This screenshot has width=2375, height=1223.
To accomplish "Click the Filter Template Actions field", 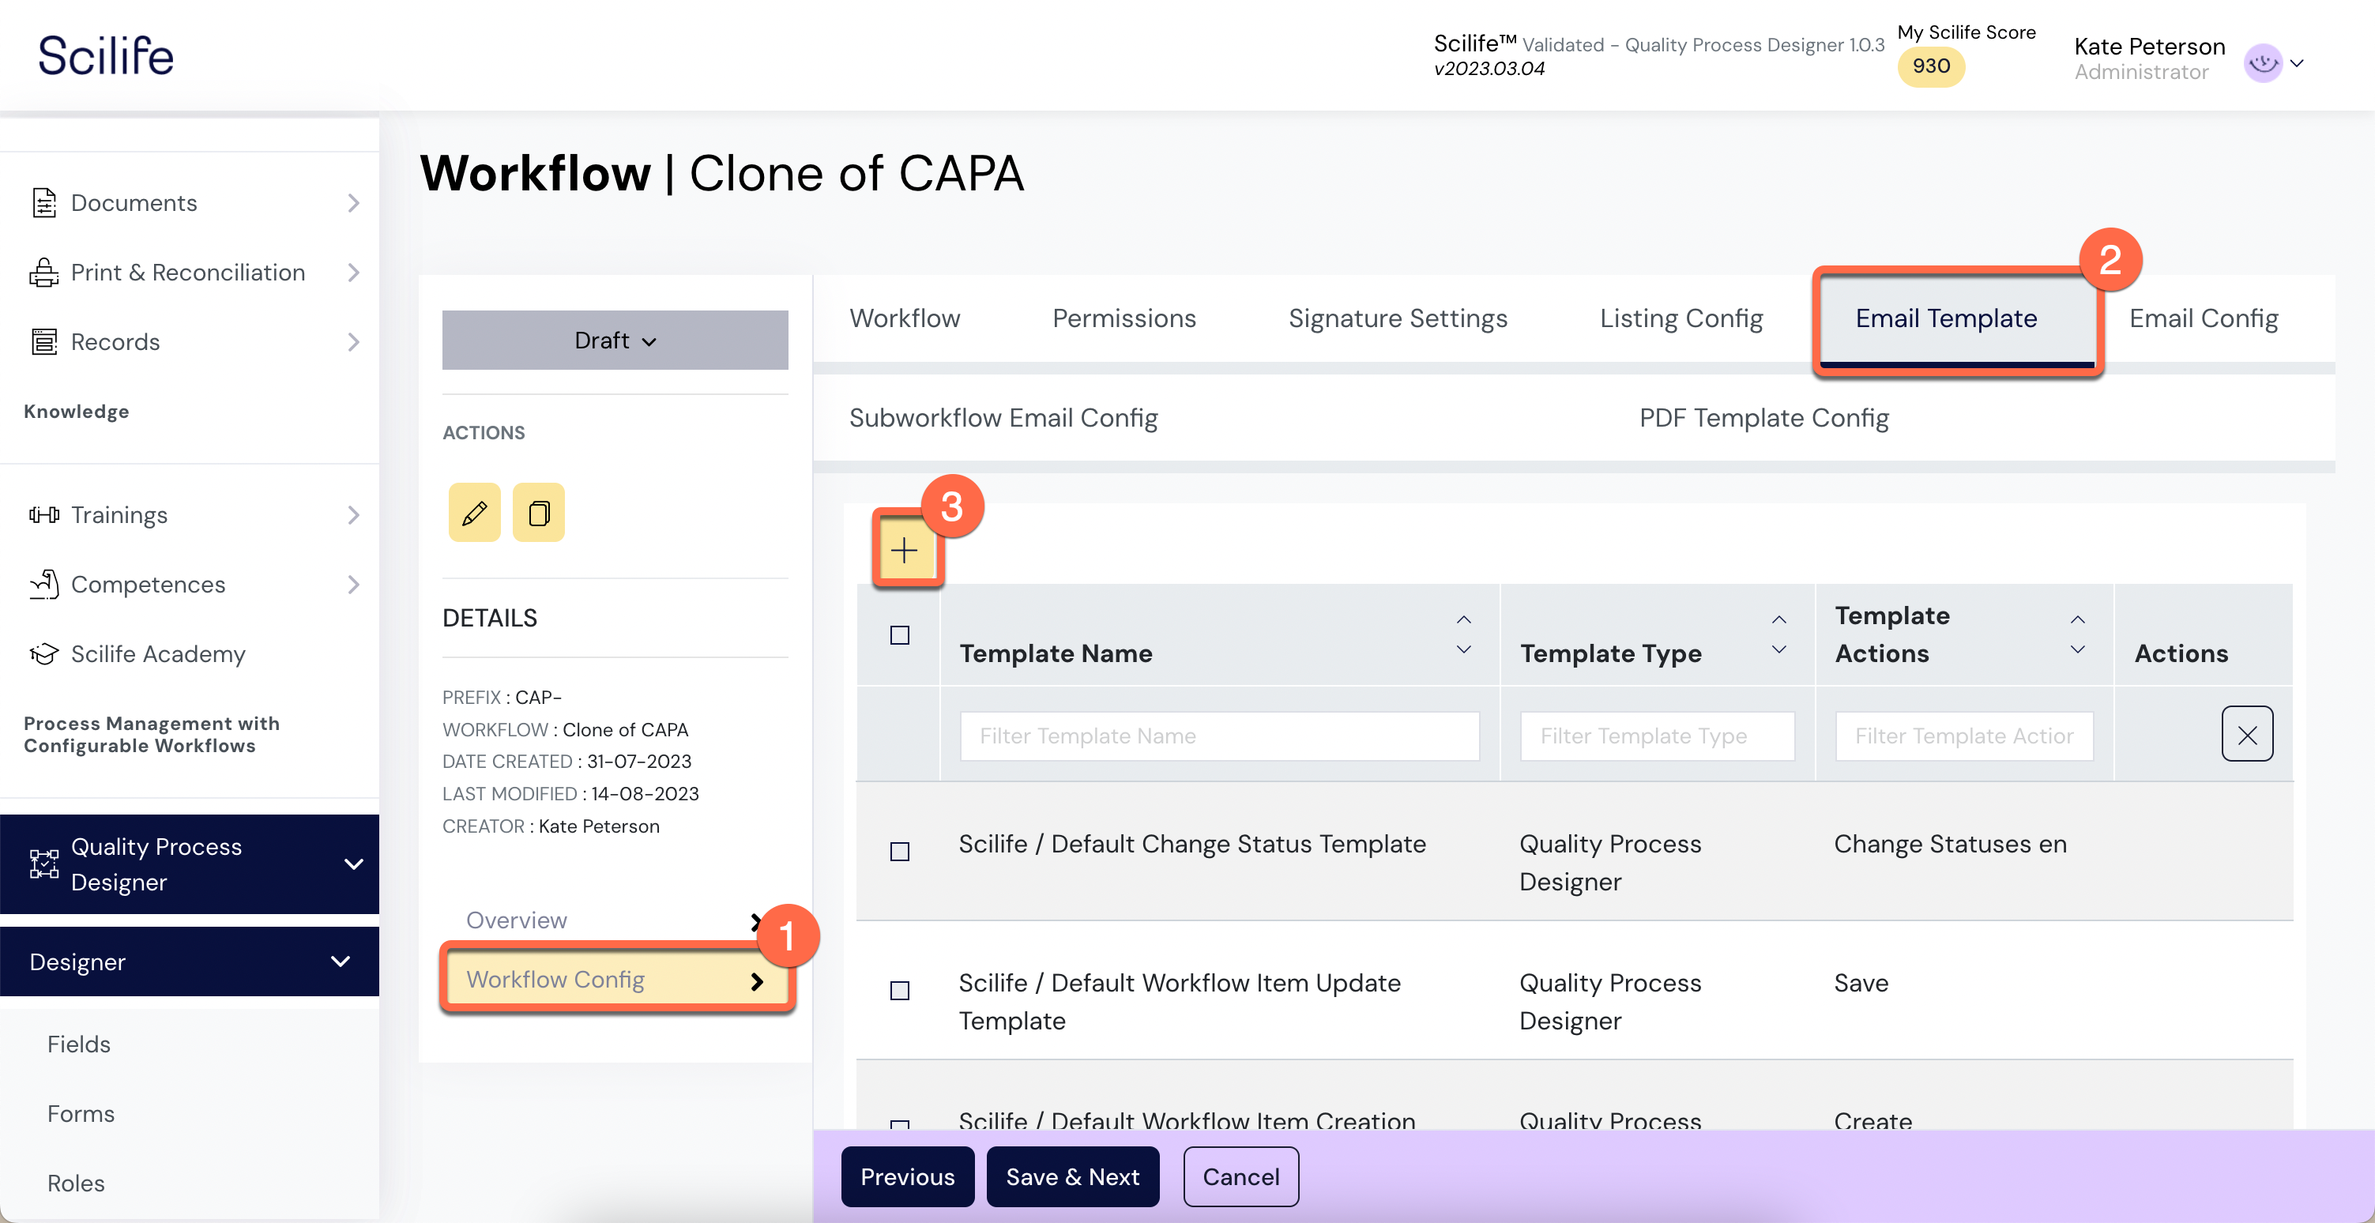I will (1964, 736).
